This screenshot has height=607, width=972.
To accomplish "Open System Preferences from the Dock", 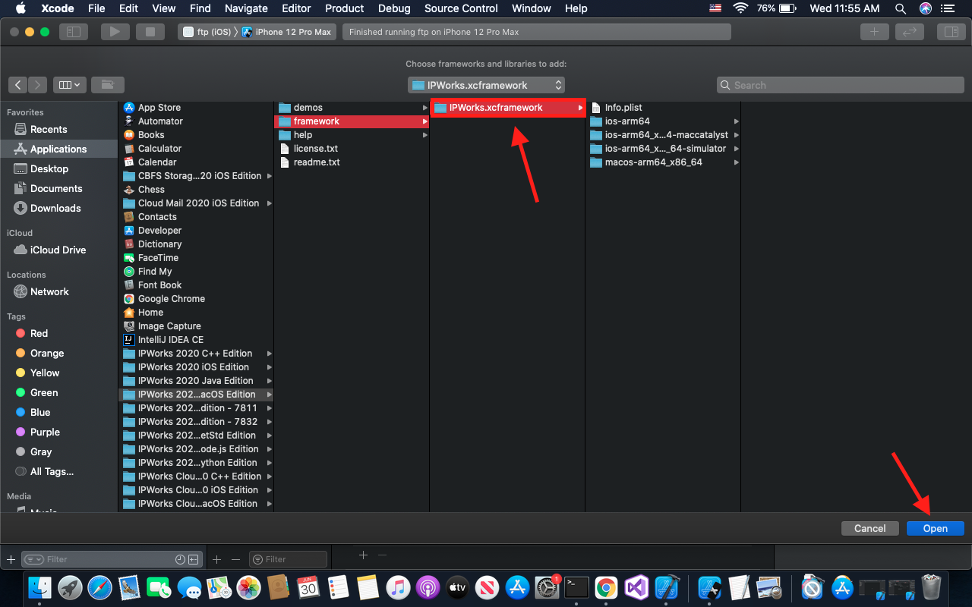I will (547, 587).
